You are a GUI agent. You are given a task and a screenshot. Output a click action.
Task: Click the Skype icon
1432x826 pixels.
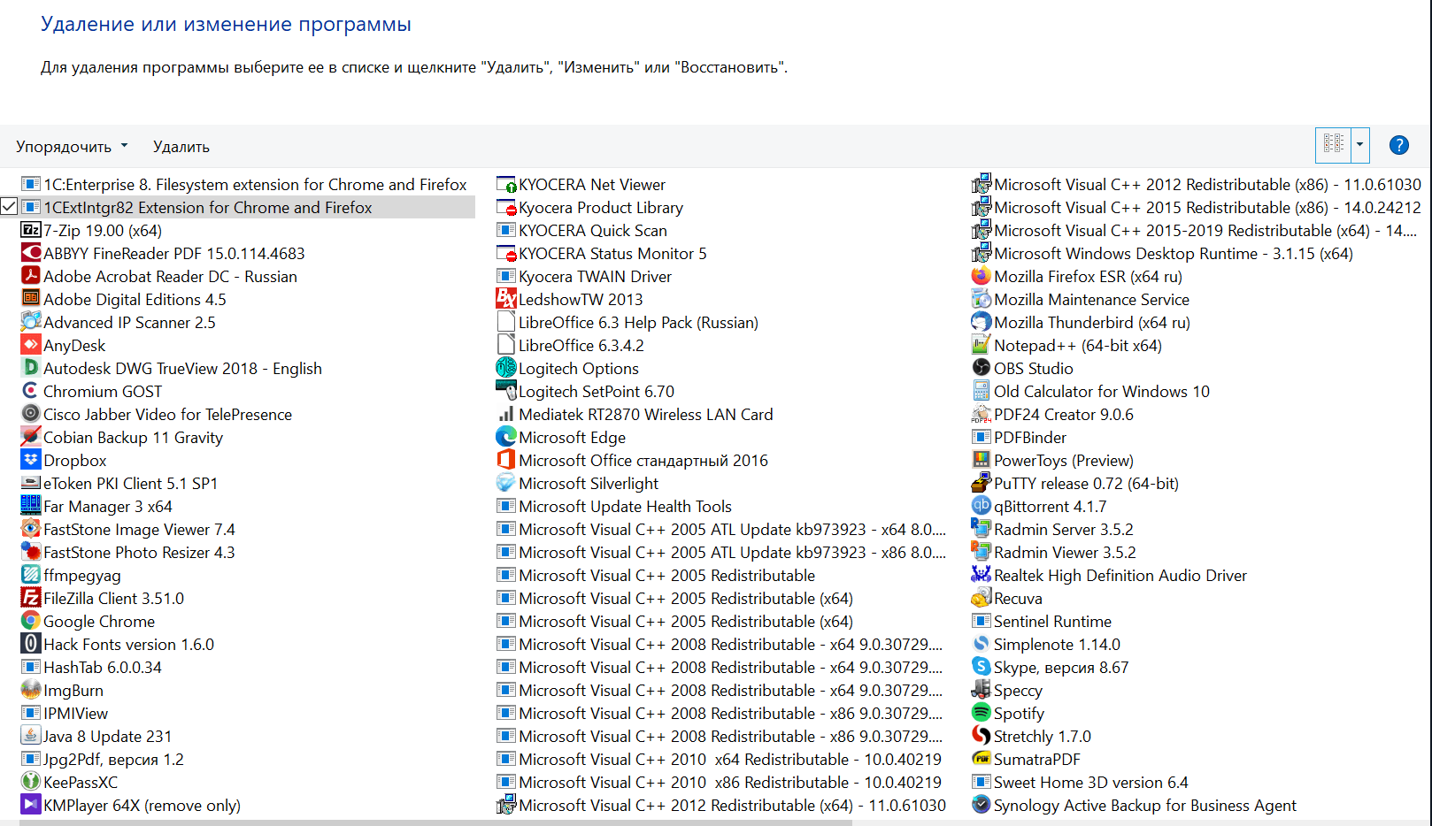point(982,667)
